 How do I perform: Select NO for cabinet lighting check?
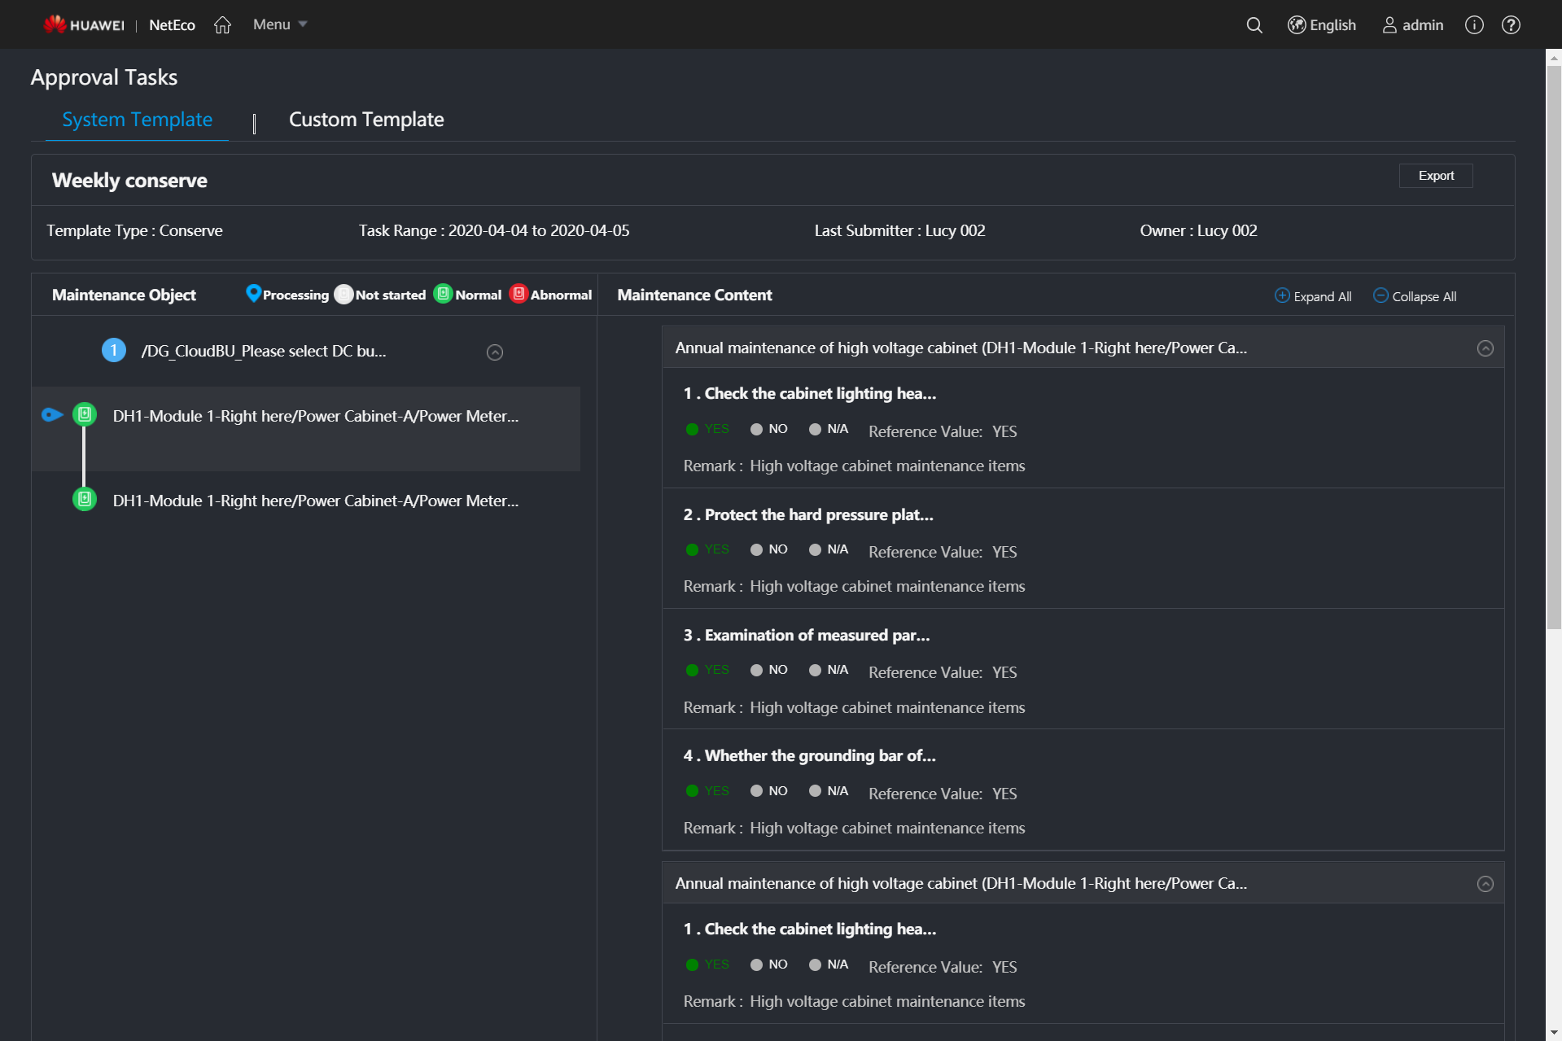pyautogui.click(x=756, y=429)
